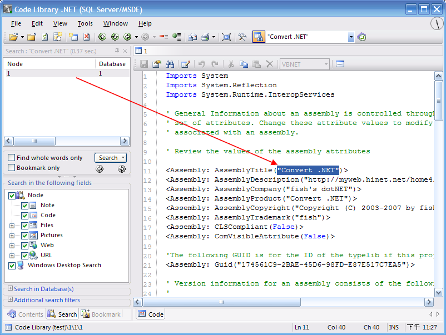The image size is (446, 335).
Task: Uncheck the Files search field
Action: (x=24, y=226)
